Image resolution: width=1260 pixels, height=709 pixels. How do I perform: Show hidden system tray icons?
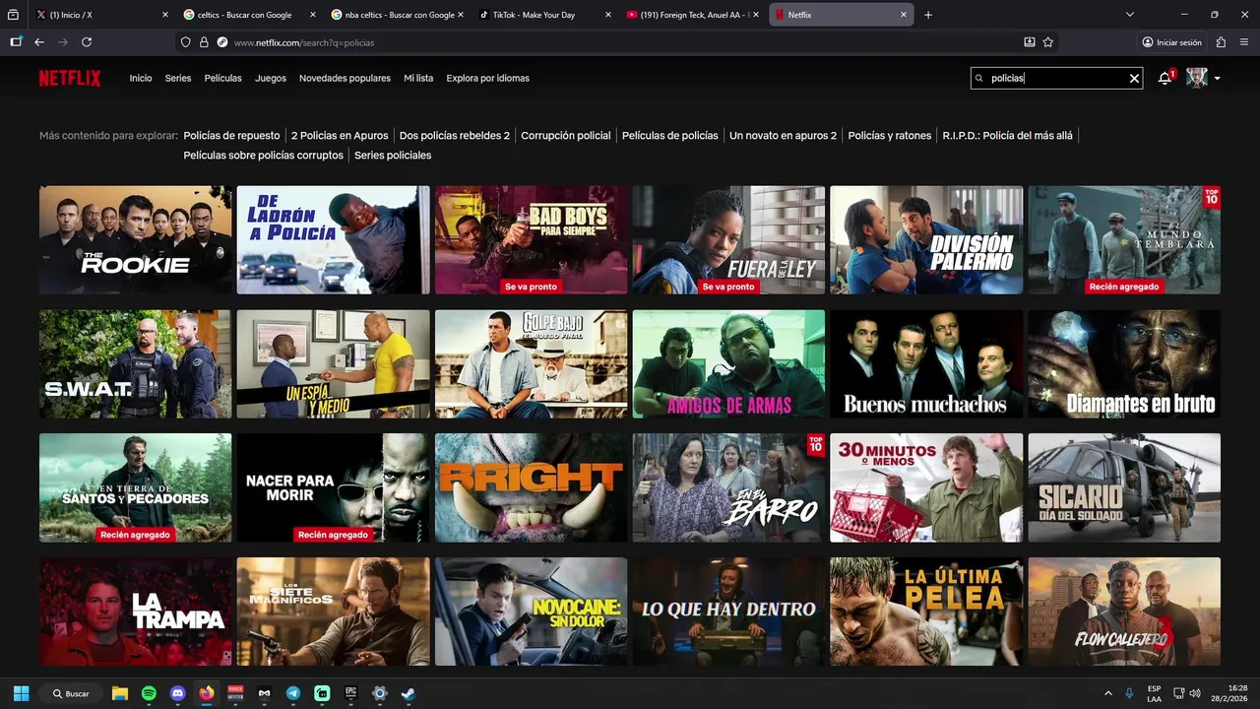(x=1108, y=693)
